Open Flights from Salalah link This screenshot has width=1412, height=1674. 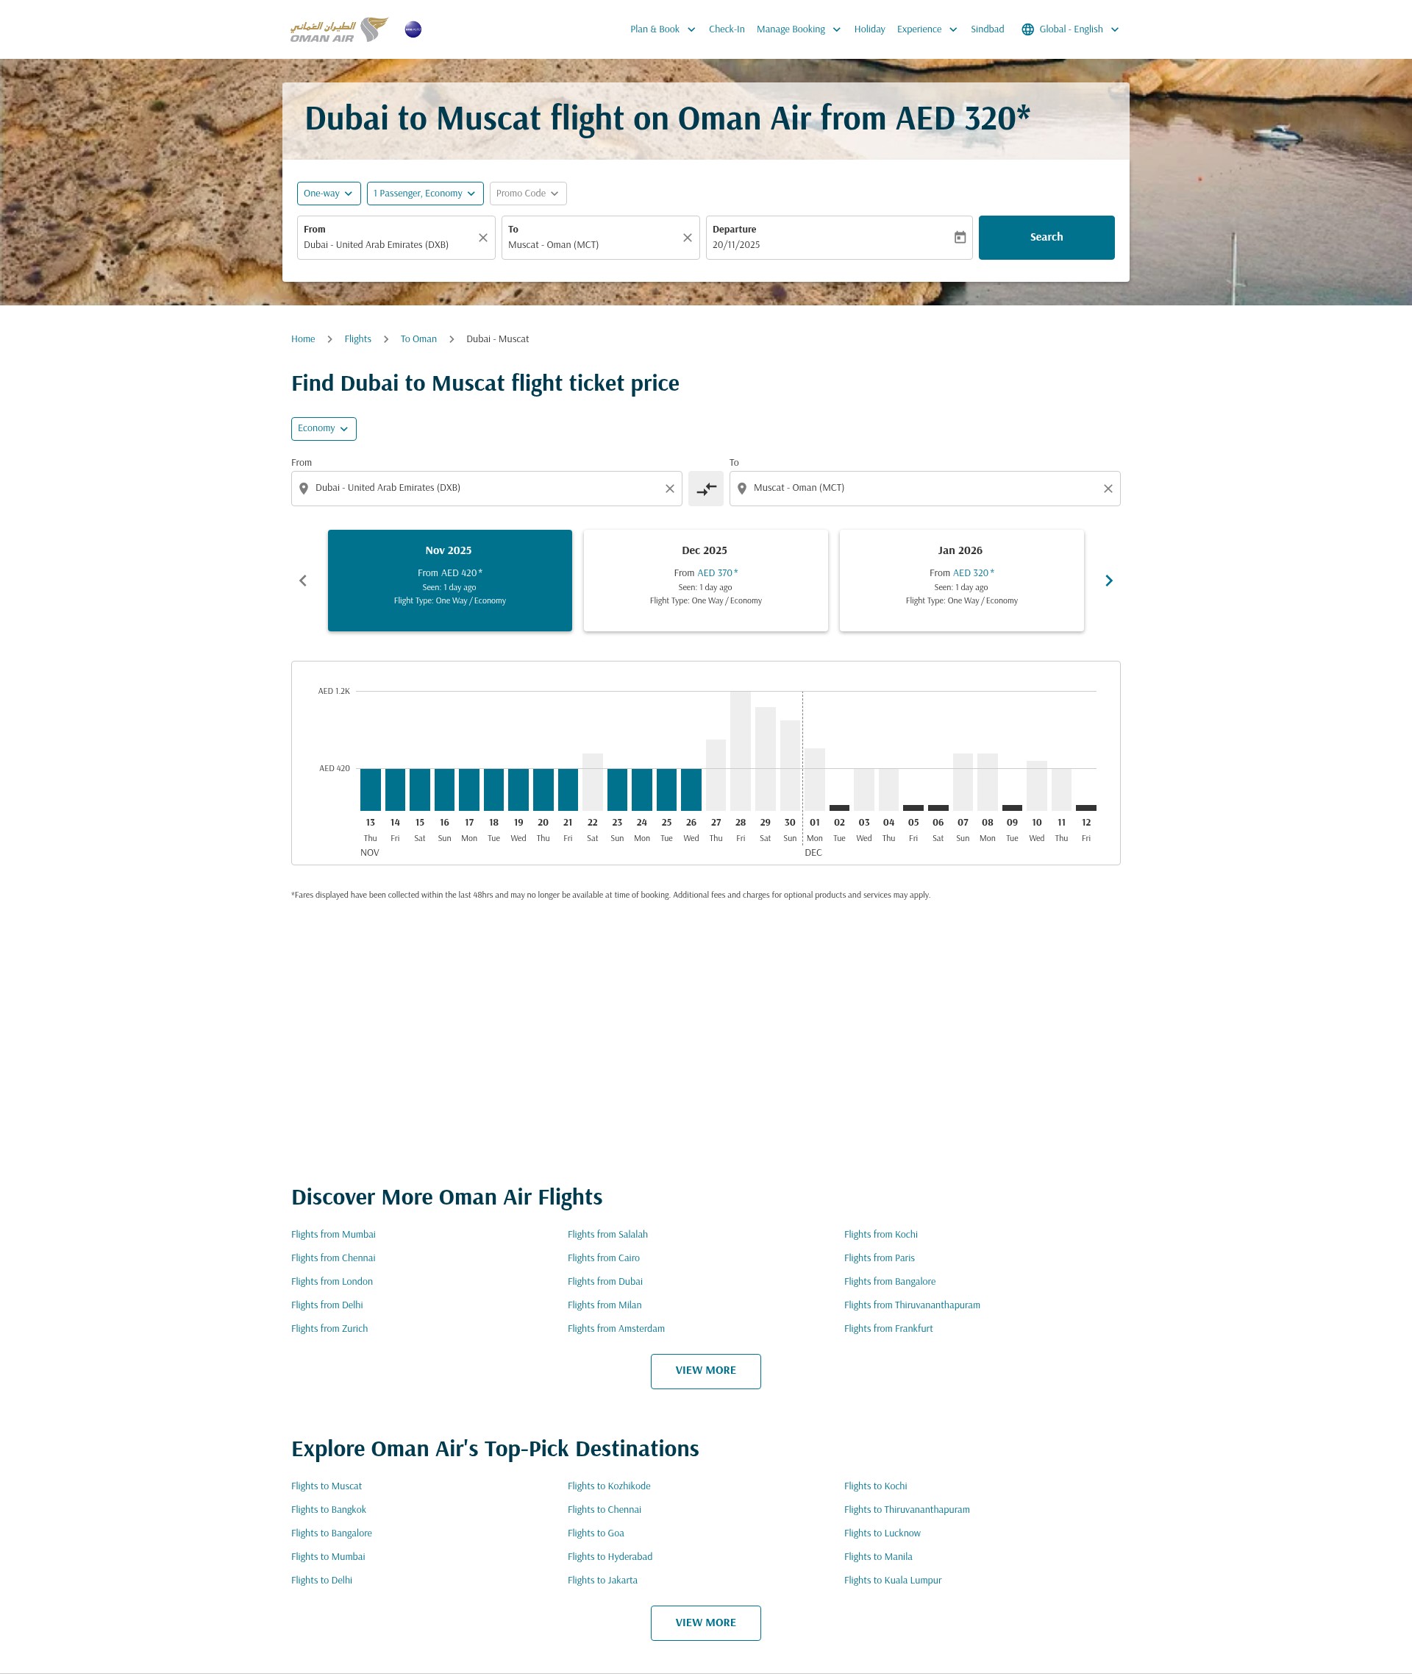(x=607, y=1235)
